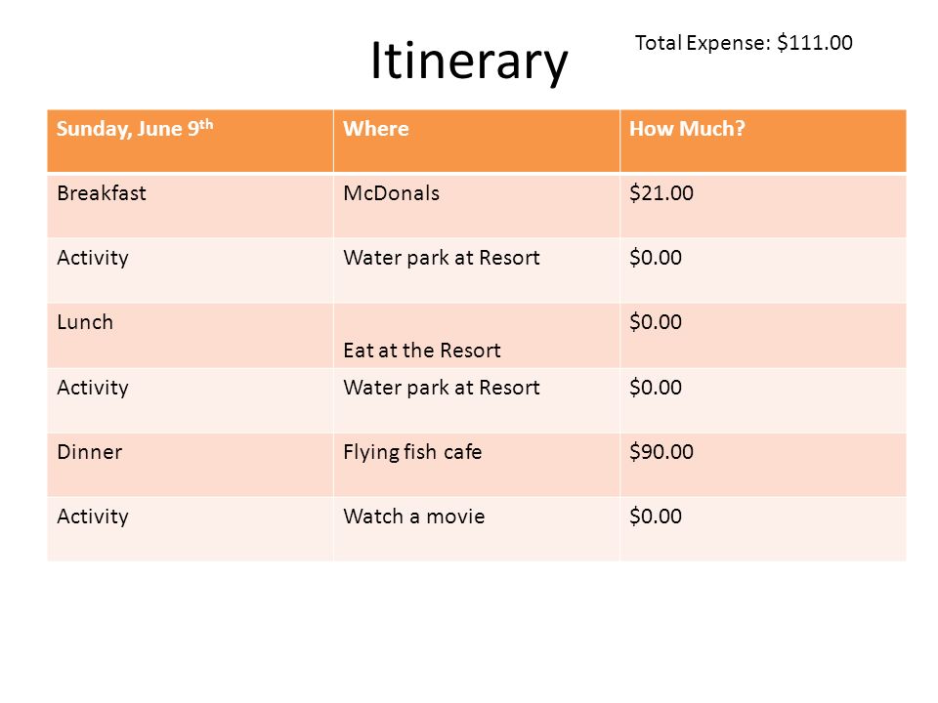
Task: Select the Where column header
Action: (476, 141)
